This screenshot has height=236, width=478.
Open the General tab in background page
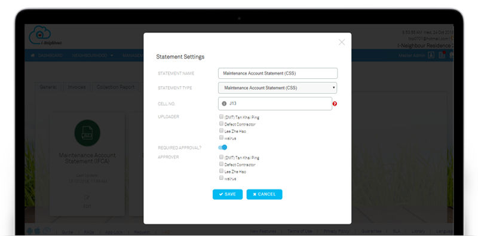pyautogui.click(x=48, y=87)
